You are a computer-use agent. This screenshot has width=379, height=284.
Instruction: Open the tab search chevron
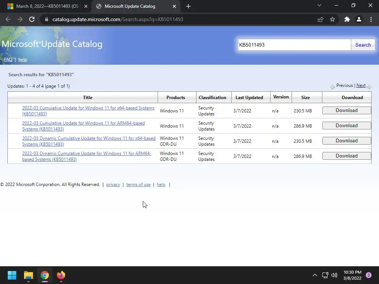point(319,5)
